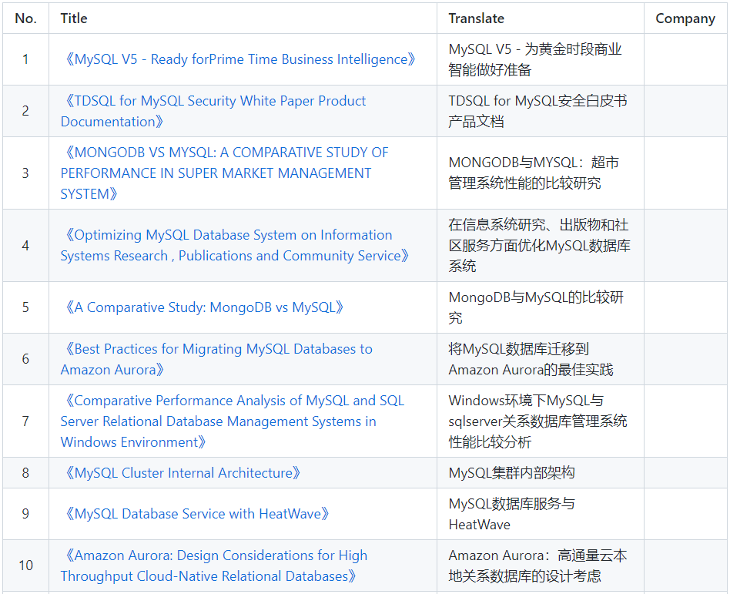Click translation 'Amazon Aurora：高通量云本地关系数据库的设计考虑'
Screen dimensions: 730x594
pos(537,565)
